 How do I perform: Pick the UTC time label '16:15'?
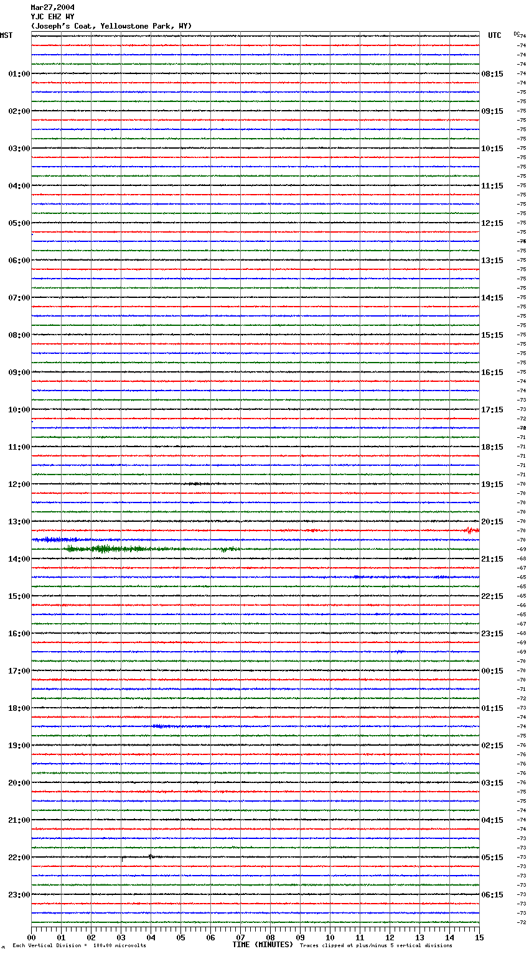click(492, 373)
